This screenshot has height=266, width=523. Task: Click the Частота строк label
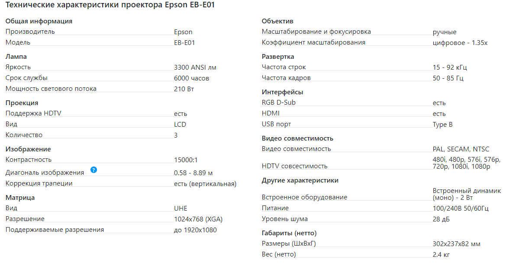(x=284, y=67)
